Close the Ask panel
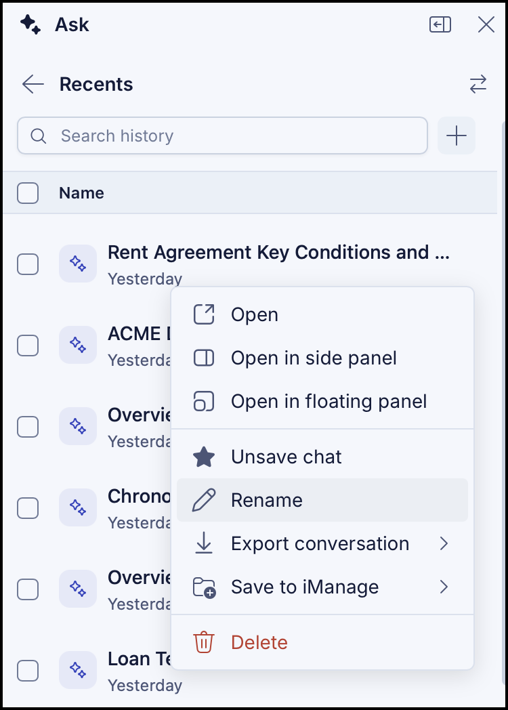The image size is (508, 710). coord(486,24)
